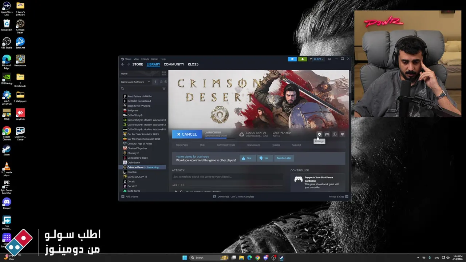
Task: Open File Explorer from taskbar
Action: tap(241, 258)
